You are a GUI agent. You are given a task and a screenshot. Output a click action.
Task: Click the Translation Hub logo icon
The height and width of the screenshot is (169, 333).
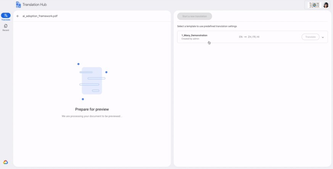pyautogui.click(x=18, y=5)
